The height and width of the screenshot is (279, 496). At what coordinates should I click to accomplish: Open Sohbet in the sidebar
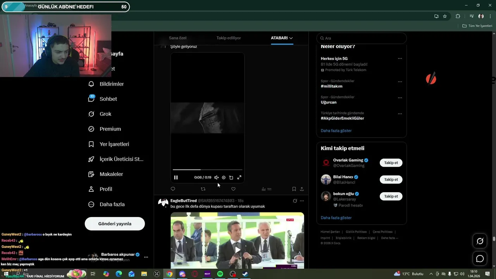pyautogui.click(x=103, y=99)
